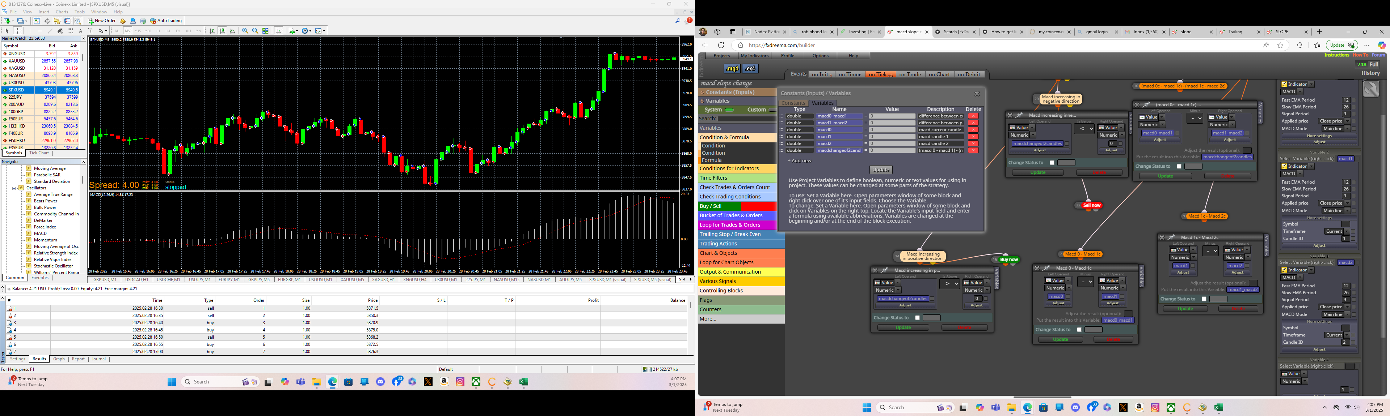
Task: Open the Market Watch toggle icon in MetaTrader
Action: click(37, 21)
